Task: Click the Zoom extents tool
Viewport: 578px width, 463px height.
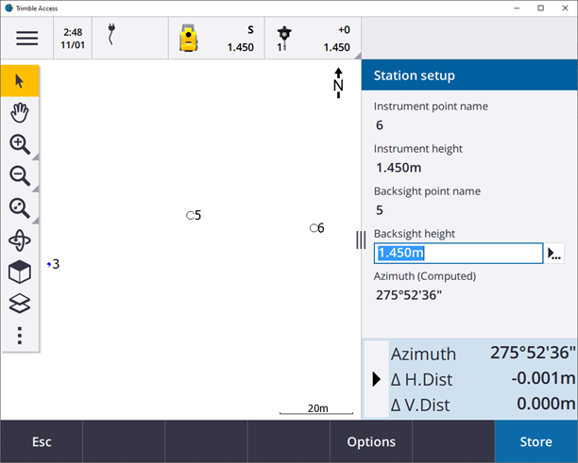Action: (x=20, y=207)
